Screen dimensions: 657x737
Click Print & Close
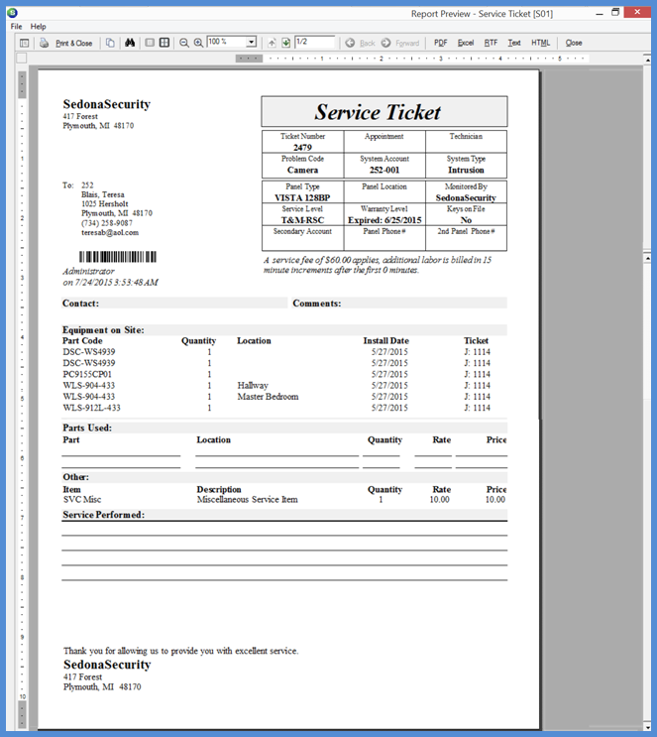point(73,44)
